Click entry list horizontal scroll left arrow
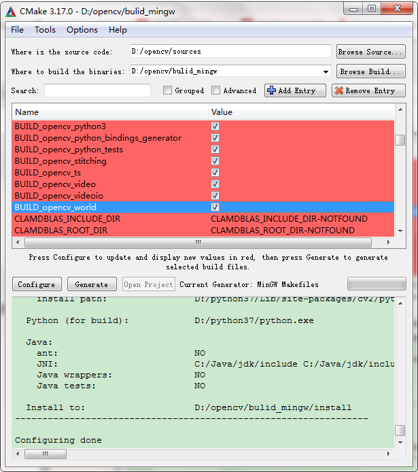 pos(18,242)
